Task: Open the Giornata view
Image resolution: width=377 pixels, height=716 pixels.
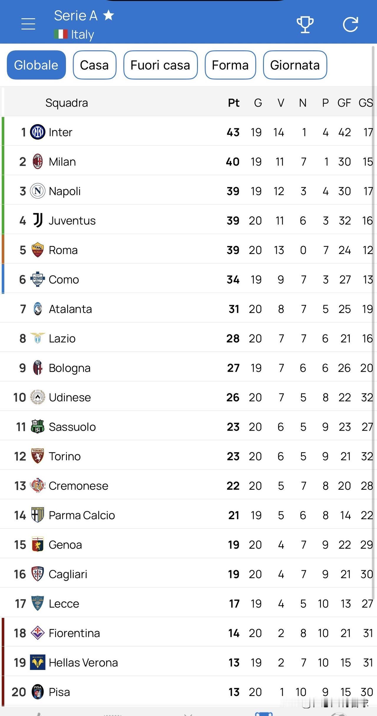Action: 295,65
